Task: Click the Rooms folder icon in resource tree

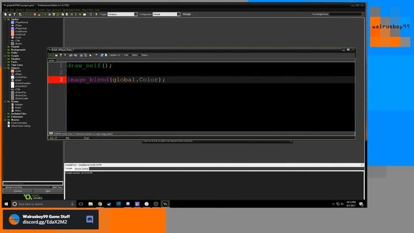Action: tap(8, 102)
